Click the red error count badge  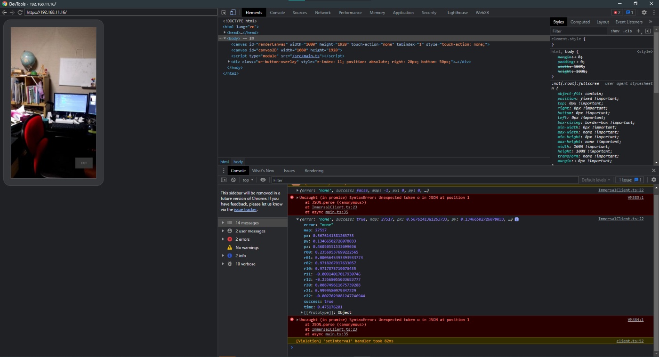[617, 13]
